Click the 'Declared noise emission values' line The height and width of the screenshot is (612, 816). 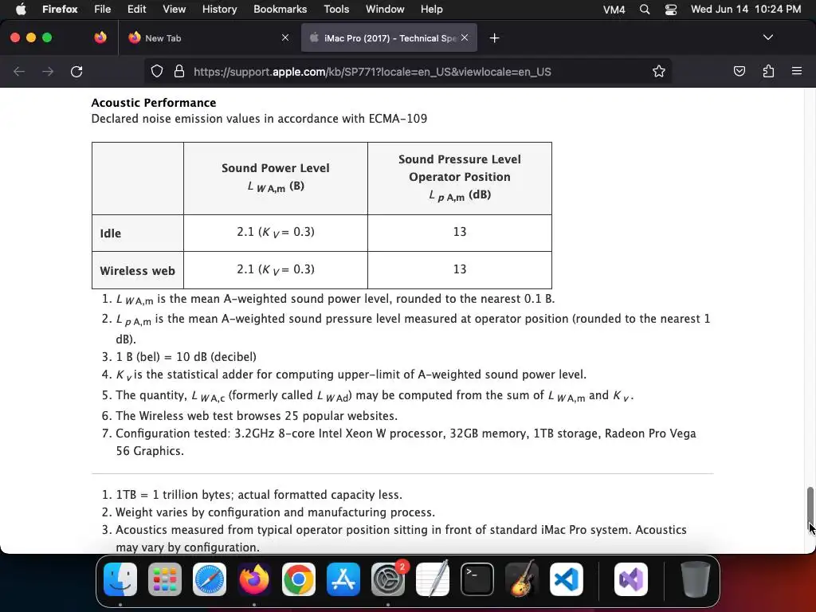259,119
